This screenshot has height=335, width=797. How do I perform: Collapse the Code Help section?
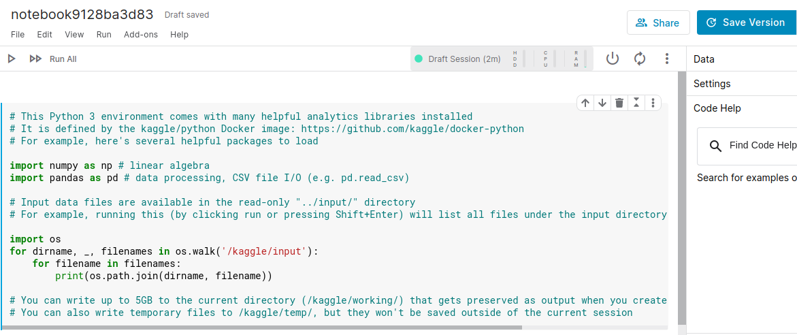coord(717,108)
